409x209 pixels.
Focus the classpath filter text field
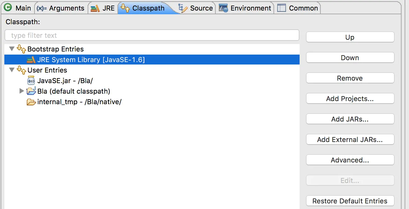point(152,35)
